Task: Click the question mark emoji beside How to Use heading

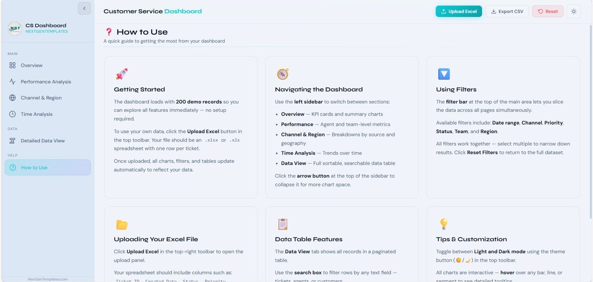Action: click(109, 32)
